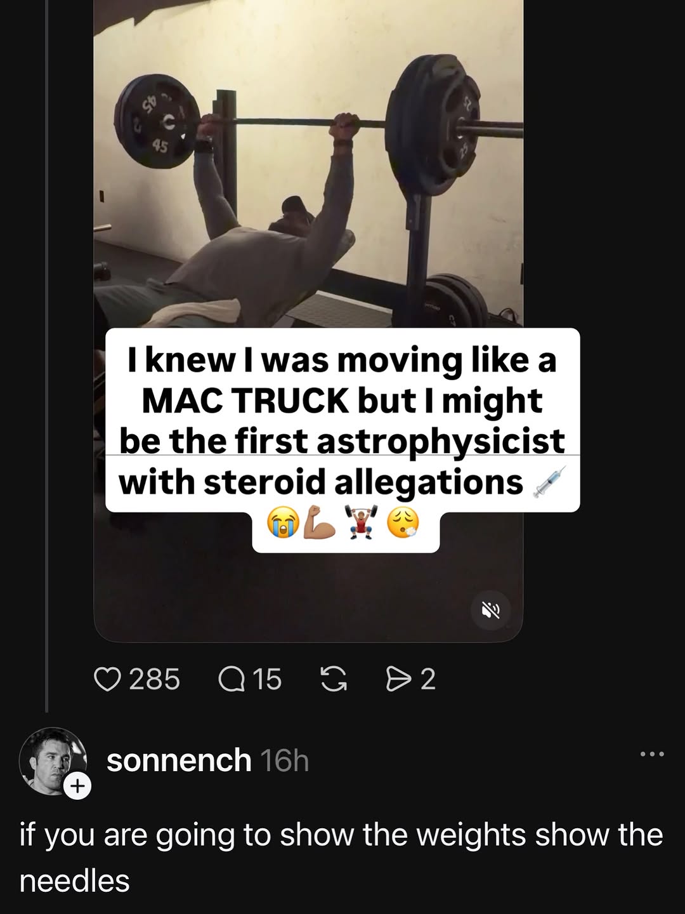The width and height of the screenshot is (685, 914).
Task: Open the sonnench username link
Action: 179,760
